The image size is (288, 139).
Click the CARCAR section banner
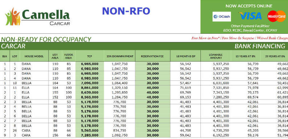(x=144, y=46)
